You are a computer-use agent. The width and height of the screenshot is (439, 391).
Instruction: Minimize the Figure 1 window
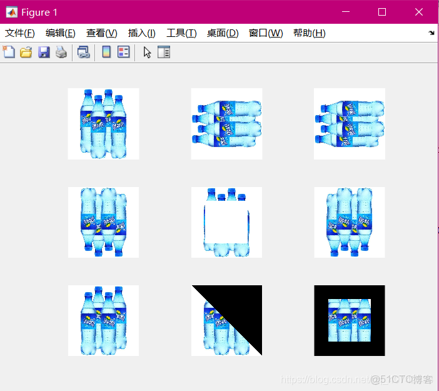coord(346,12)
